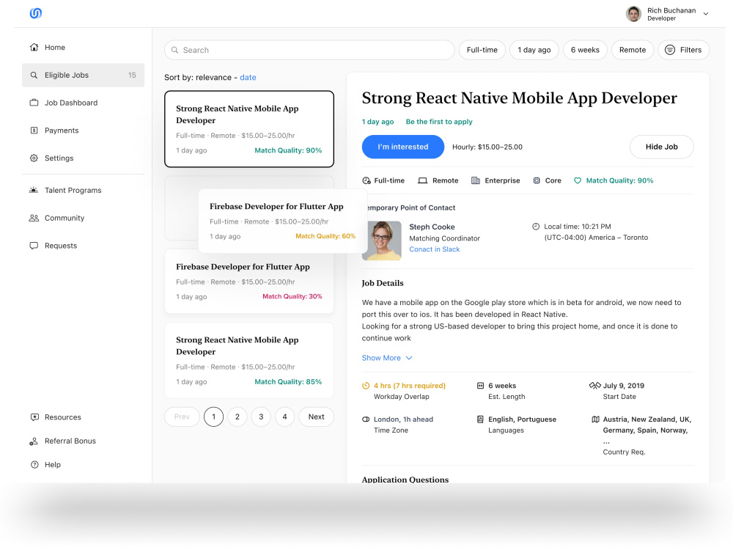
Task: Click the Referral Bonus icon
Action: [x=34, y=441]
